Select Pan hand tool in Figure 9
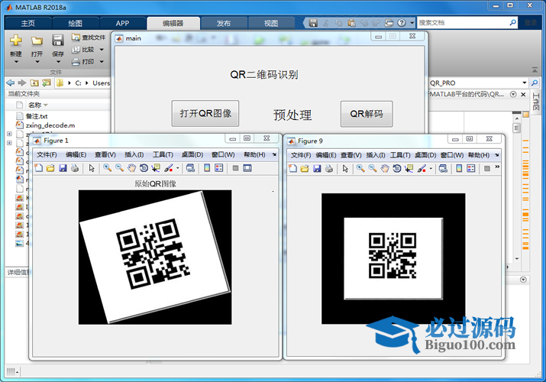Viewport: 546px width, 382px height. (x=384, y=169)
